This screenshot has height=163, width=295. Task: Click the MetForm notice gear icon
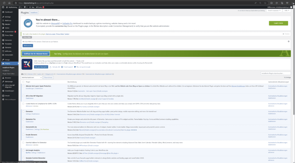(x=288, y=42)
